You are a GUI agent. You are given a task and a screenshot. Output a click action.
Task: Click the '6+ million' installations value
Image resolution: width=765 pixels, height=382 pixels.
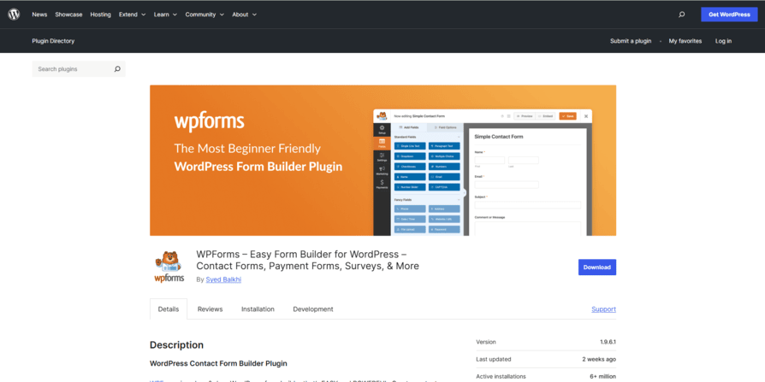pyautogui.click(x=602, y=376)
